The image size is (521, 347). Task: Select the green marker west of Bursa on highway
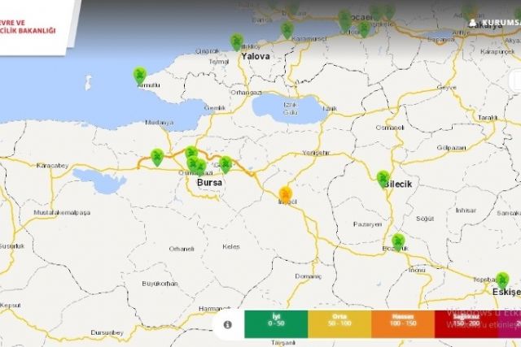(x=157, y=158)
